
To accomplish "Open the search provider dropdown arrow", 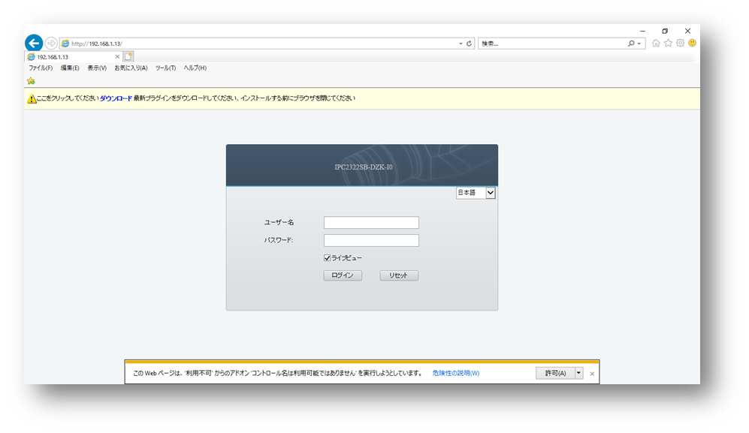I will pyautogui.click(x=639, y=44).
